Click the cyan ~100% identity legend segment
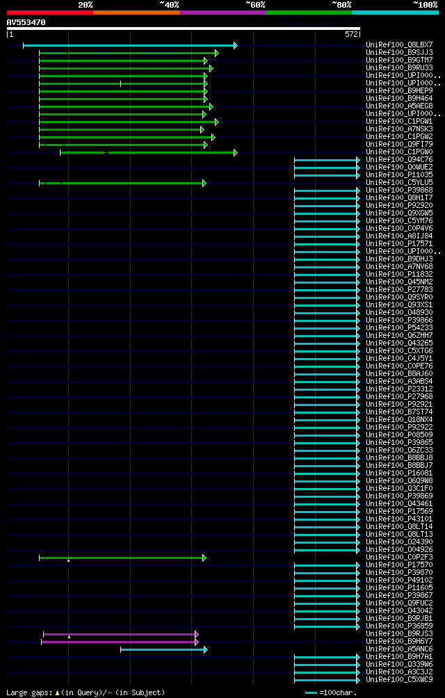 point(395,13)
